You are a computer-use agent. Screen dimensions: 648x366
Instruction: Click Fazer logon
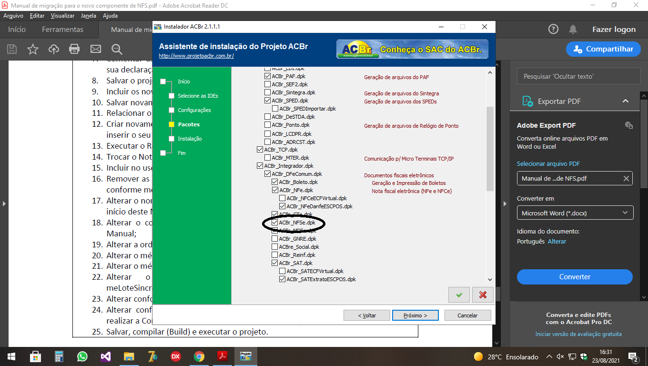point(614,30)
